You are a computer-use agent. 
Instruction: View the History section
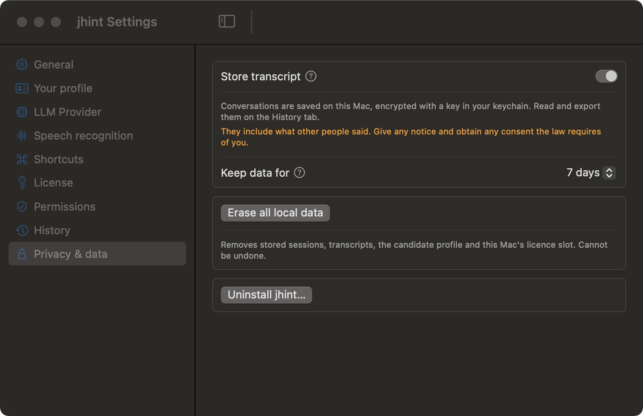pos(97,230)
